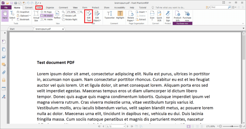Open the Comments panel in sidebar

point(4,65)
